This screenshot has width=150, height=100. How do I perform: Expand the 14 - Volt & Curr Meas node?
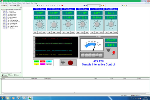[x=3, y=14]
